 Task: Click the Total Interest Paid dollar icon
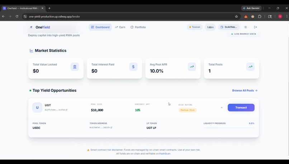(x=133, y=67)
